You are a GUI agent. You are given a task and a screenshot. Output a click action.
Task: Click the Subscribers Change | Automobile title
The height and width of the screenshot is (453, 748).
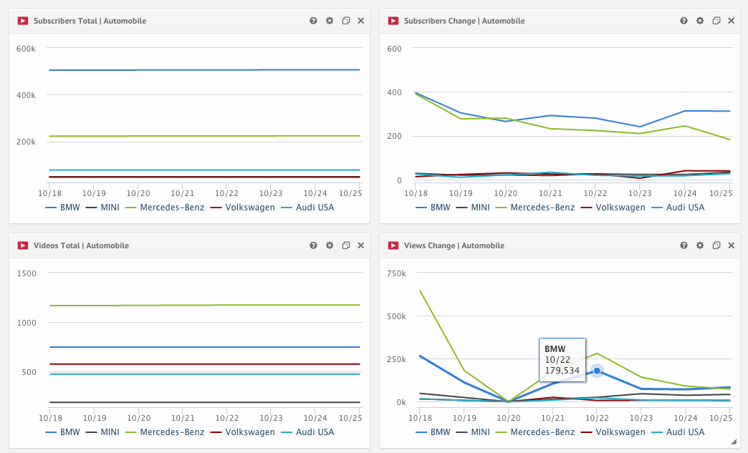464,21
